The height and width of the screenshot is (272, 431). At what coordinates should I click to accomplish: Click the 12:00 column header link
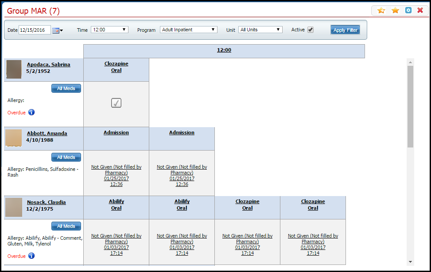click(x=224, y=50)
